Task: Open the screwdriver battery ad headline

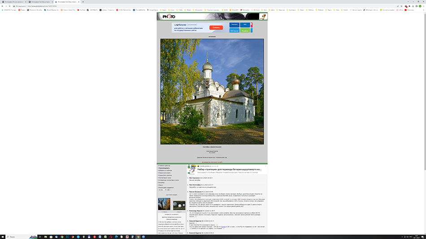Action: 229,169
